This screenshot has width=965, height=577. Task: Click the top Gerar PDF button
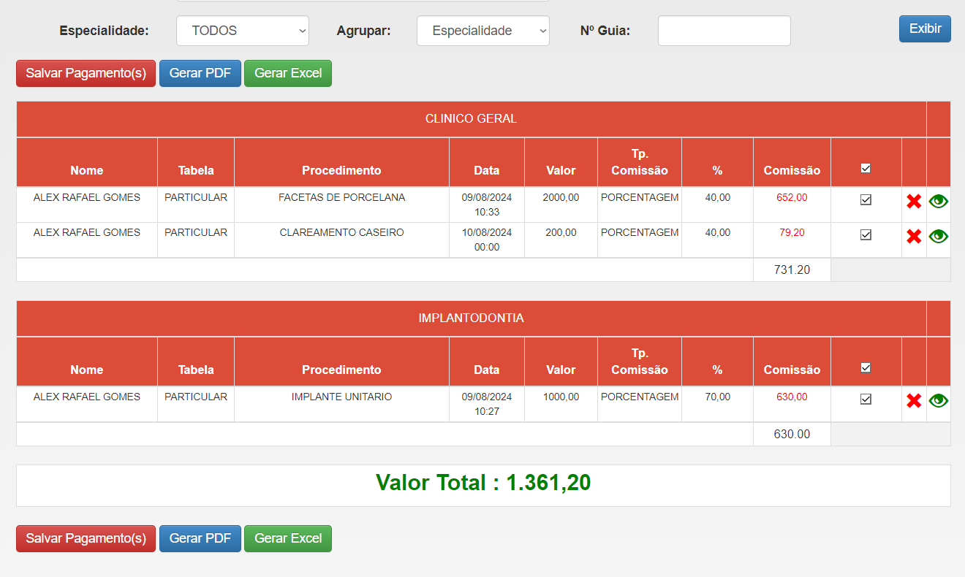coord(200,73)
